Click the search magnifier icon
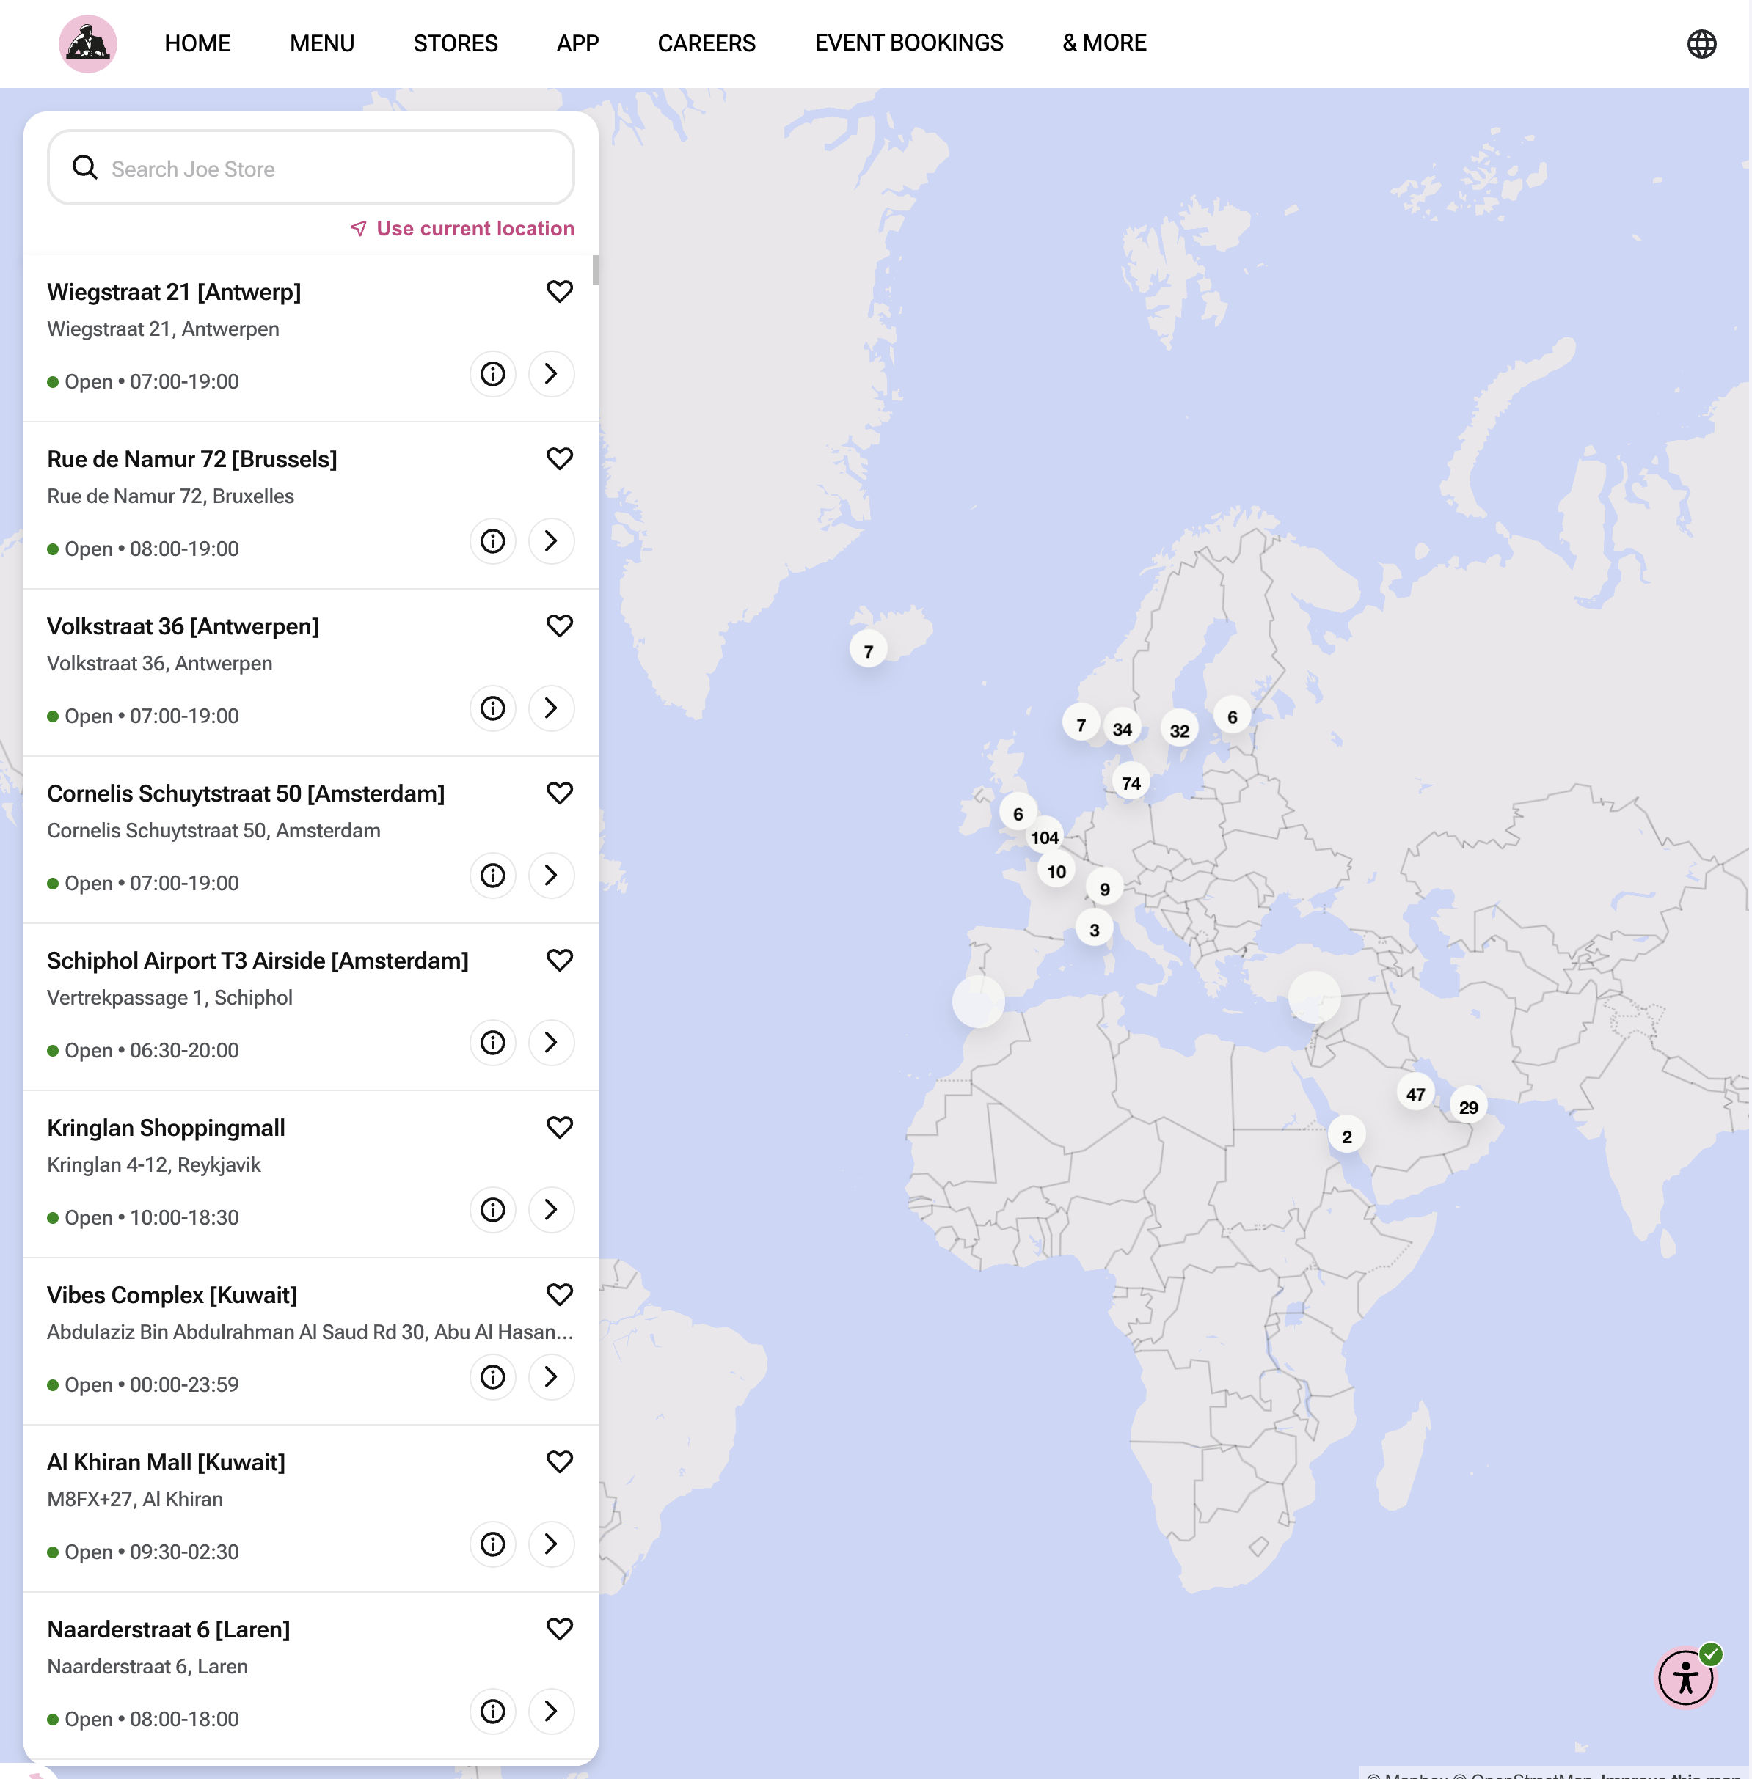 coord(84,167)
